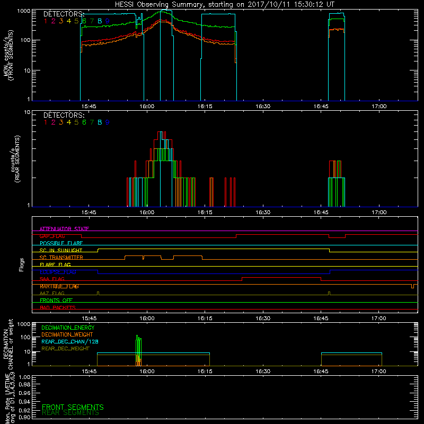Click the REAR_DEC_CHAN/128 legend entry

pos(70,342)
